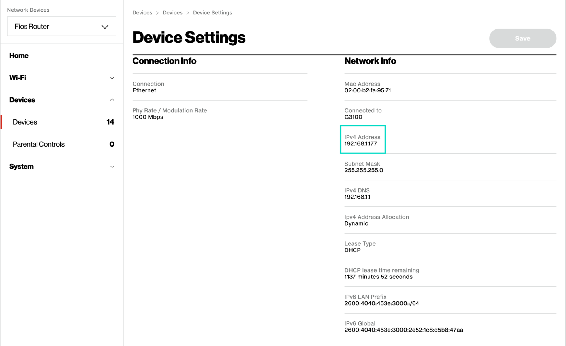This screenshot has width=566, height=346.
Task: Collapse the Devices sidebar section
Action: coord(61,100)
